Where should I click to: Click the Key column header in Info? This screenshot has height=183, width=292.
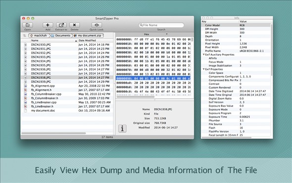[x=220, y=21]
